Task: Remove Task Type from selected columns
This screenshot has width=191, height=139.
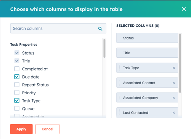Action: [174, 68]
